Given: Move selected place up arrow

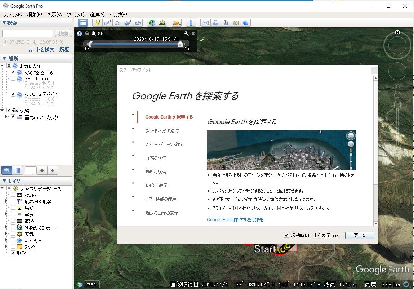Looking at the screenshot, I should click(42, 170).
